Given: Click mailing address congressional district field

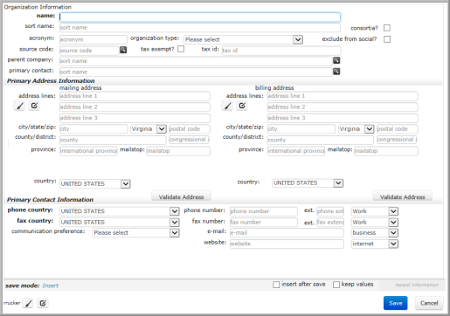Looking at the screenshot, I should coord(190,140).
